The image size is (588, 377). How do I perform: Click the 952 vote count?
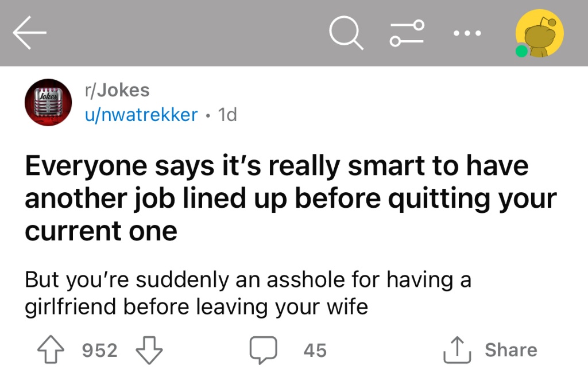tap(100, 351)
